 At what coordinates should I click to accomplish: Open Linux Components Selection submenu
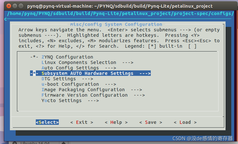point(88,62)
